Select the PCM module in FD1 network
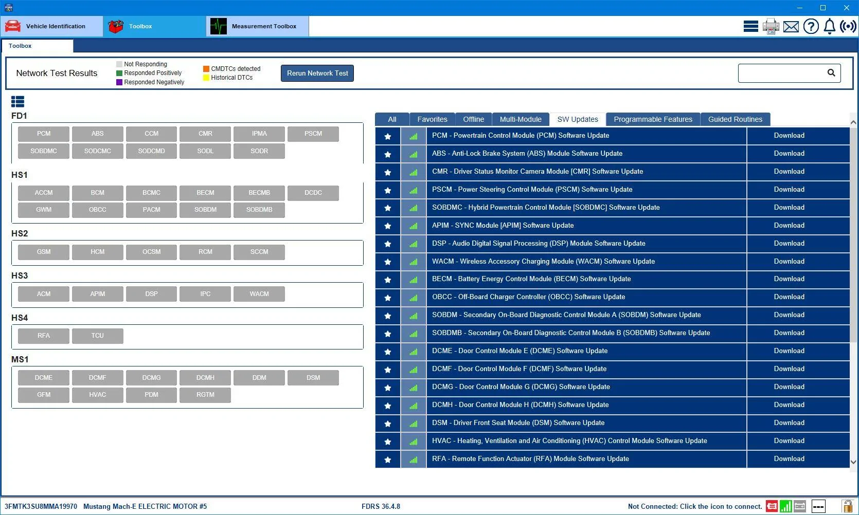 [44, 134]
